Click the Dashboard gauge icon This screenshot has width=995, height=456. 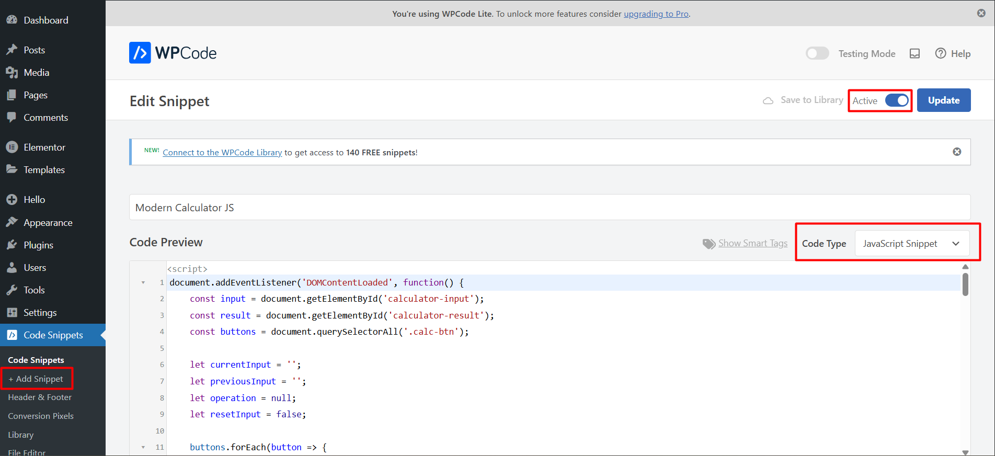click(12, 20)
